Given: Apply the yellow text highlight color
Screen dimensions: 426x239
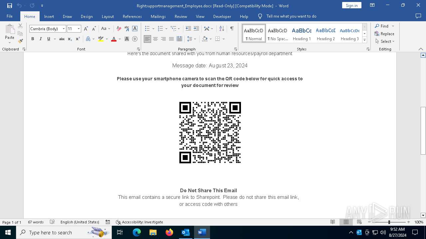Looking at the screenshot, I should pos(101,39).
